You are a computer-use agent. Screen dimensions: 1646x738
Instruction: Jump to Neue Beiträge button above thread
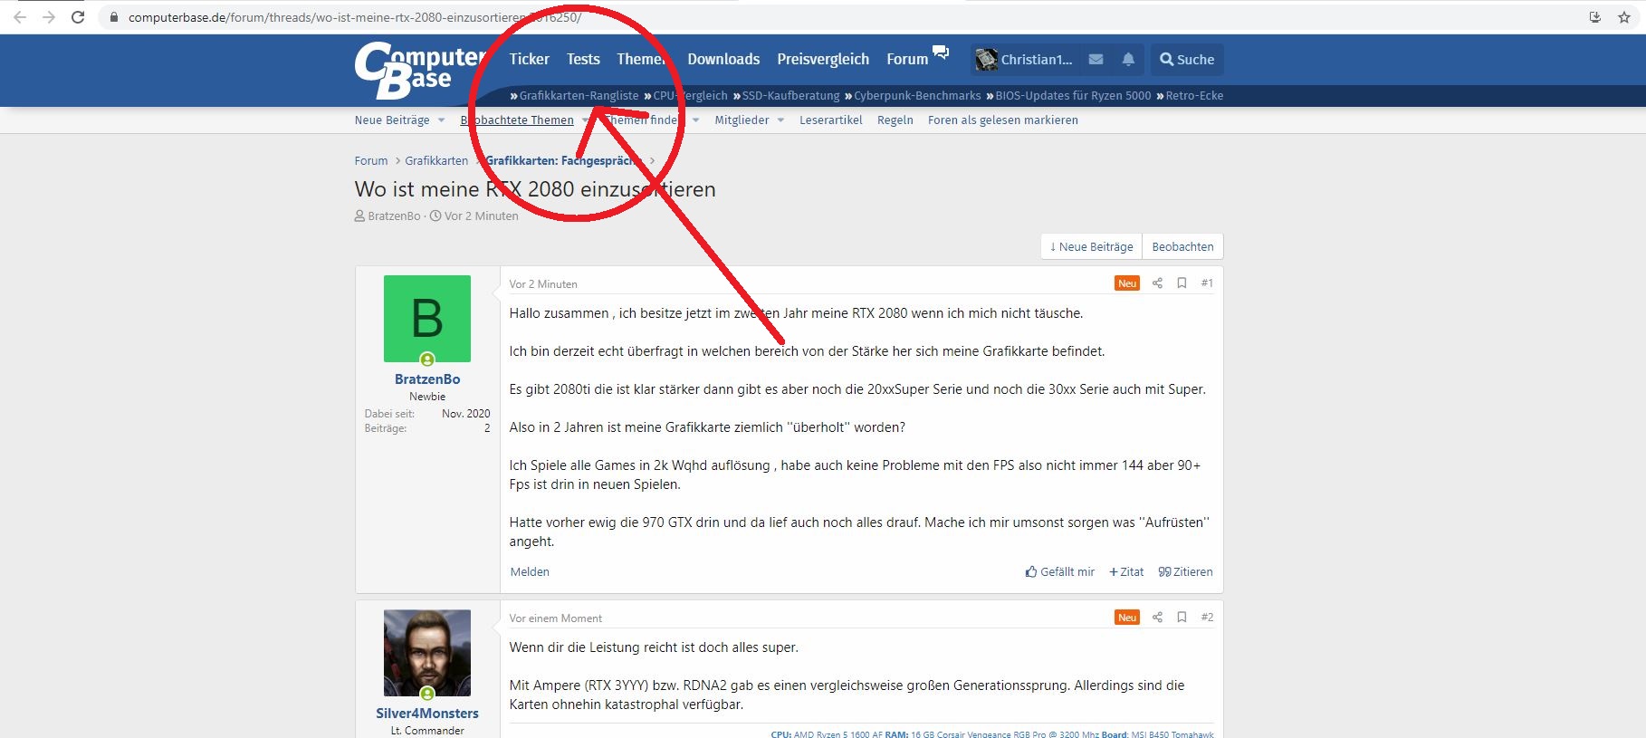(1091, 246)
